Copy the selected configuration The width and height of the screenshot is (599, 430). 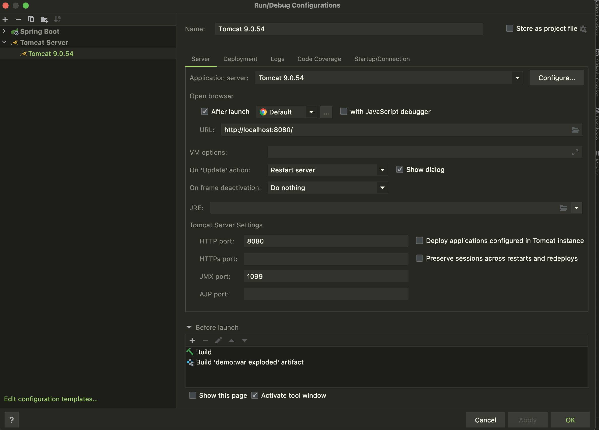(x=31, y=19)
